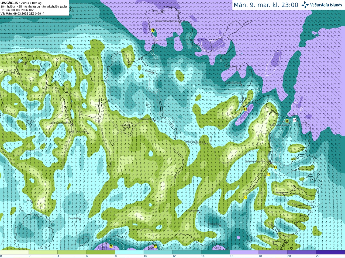
Task: Click the 'IT: Sun. 08. 03. 2026 18Z' line
Action: [17, 10]
